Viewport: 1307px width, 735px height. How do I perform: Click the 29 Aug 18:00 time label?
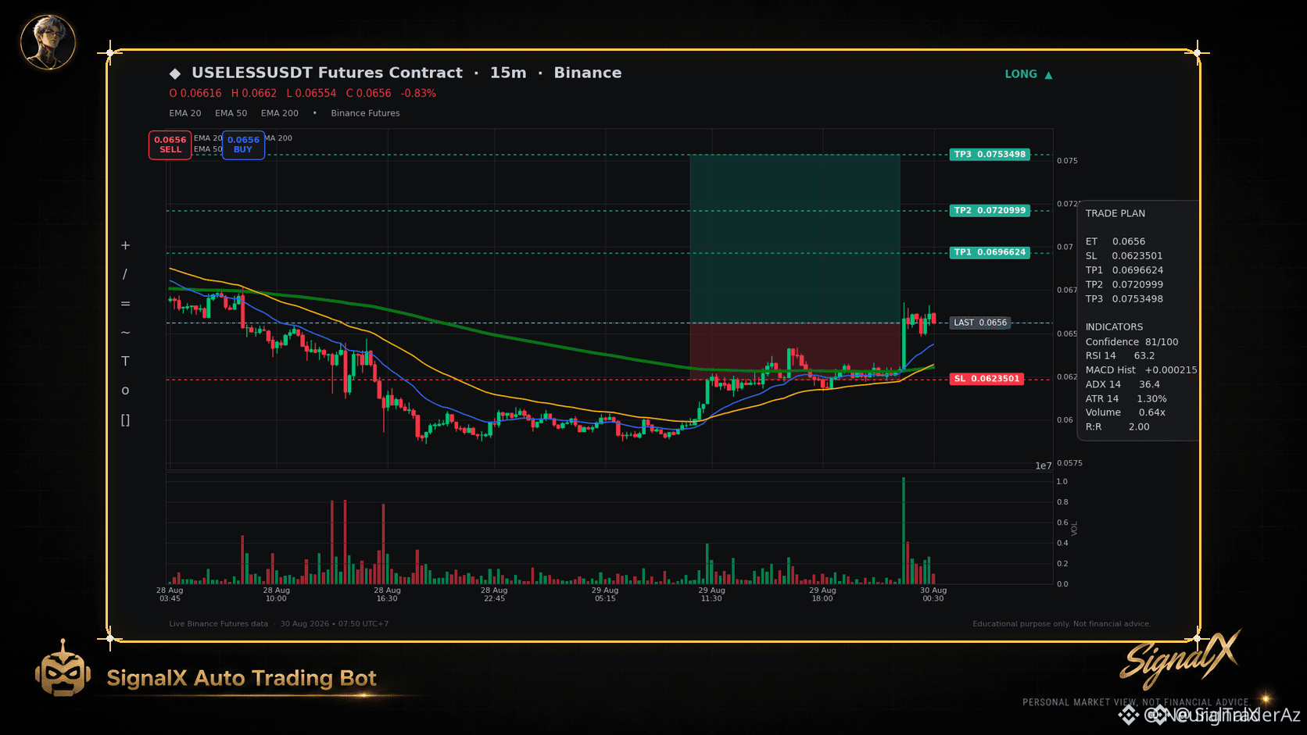[x=822, y=594]
